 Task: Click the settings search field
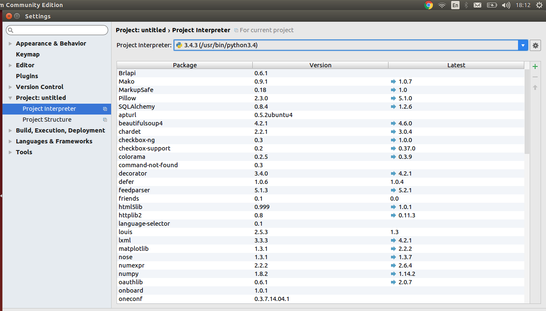pos(57,30)
